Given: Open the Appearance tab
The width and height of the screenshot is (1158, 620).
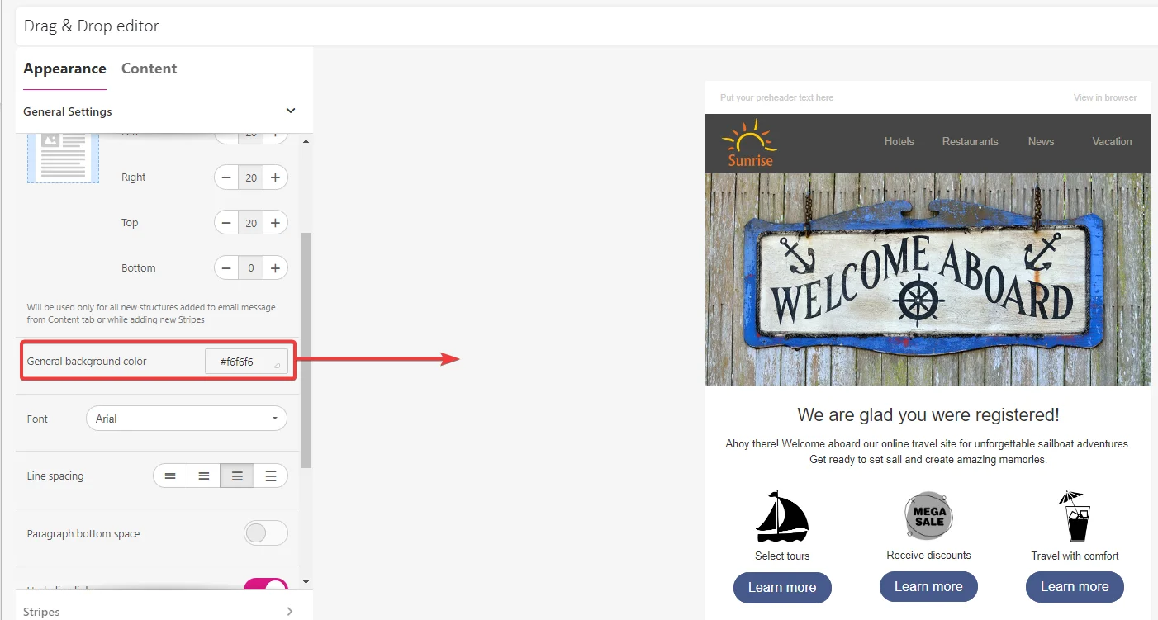Looking at the screenshot, I should [64, 69].
